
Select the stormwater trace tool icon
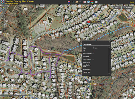point(92,2)
